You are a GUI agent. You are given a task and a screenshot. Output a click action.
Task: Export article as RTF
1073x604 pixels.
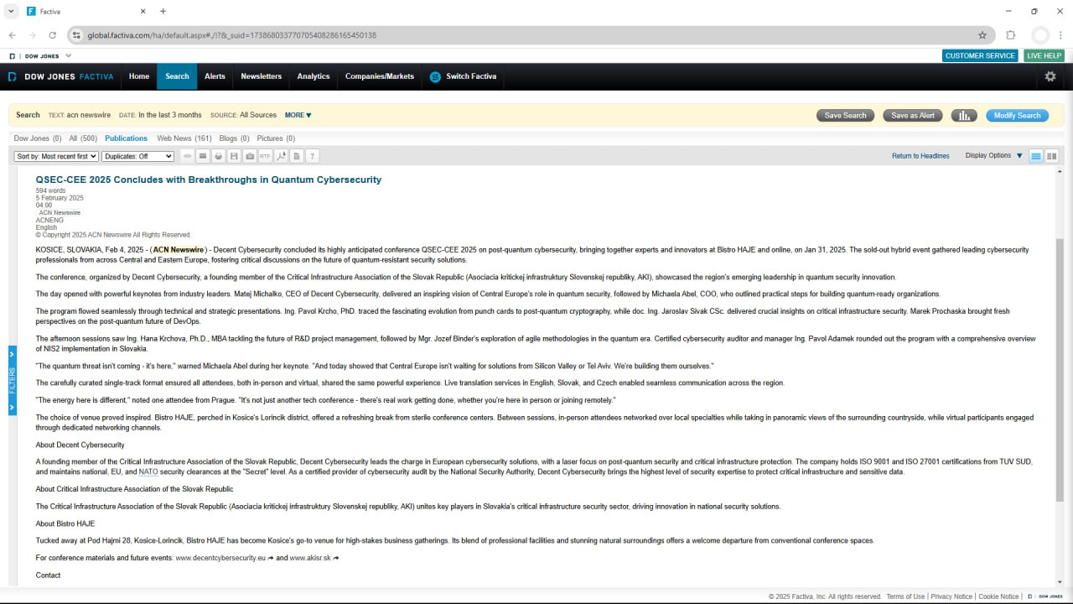(x=265, y=156)
